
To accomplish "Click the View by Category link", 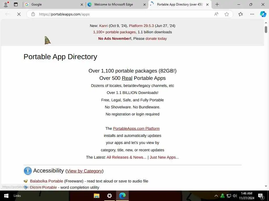I will [x=84, y=171].
